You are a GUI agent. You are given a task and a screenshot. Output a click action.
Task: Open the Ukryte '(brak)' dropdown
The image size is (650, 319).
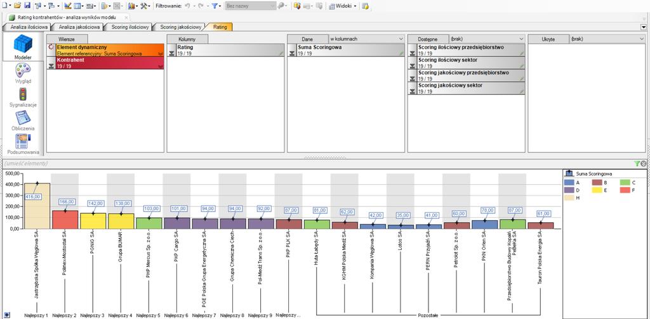[606, 39]
